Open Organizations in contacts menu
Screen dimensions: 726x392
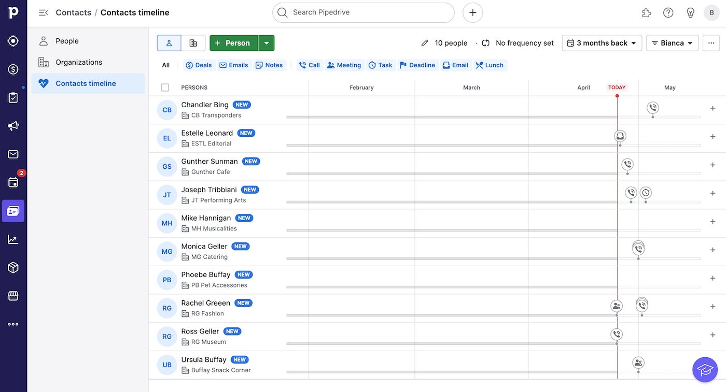coord(88,62)
